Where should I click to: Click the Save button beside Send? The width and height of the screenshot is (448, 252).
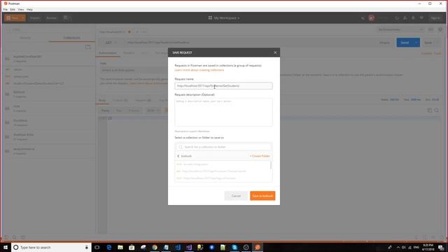tap(428, 43)
